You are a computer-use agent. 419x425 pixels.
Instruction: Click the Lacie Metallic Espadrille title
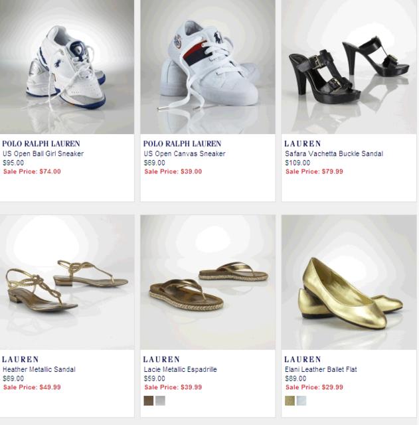(180, 369)
